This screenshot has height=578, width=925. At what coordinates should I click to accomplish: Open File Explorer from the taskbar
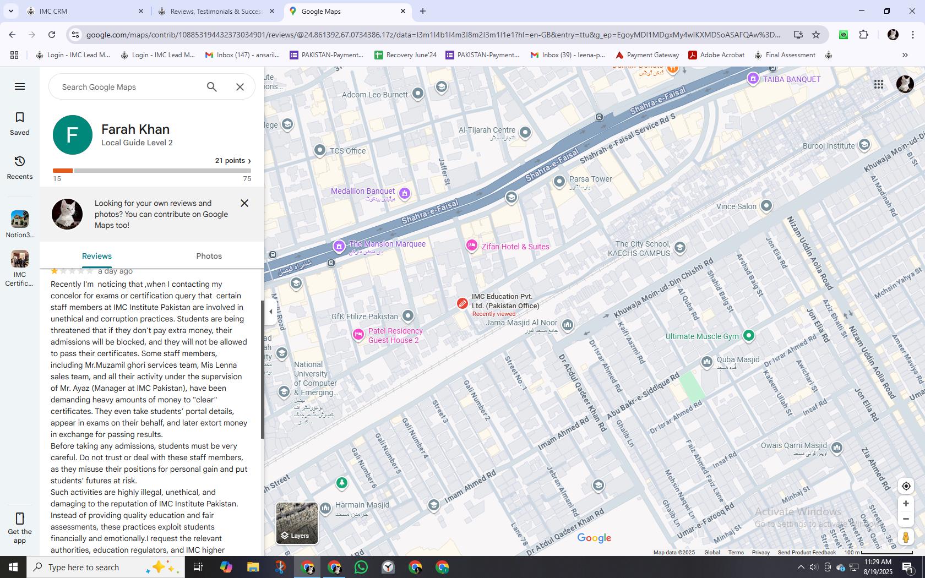click(253, 567)
